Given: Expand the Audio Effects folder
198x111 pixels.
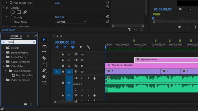Looking at the screenshot, I should 3,57.
